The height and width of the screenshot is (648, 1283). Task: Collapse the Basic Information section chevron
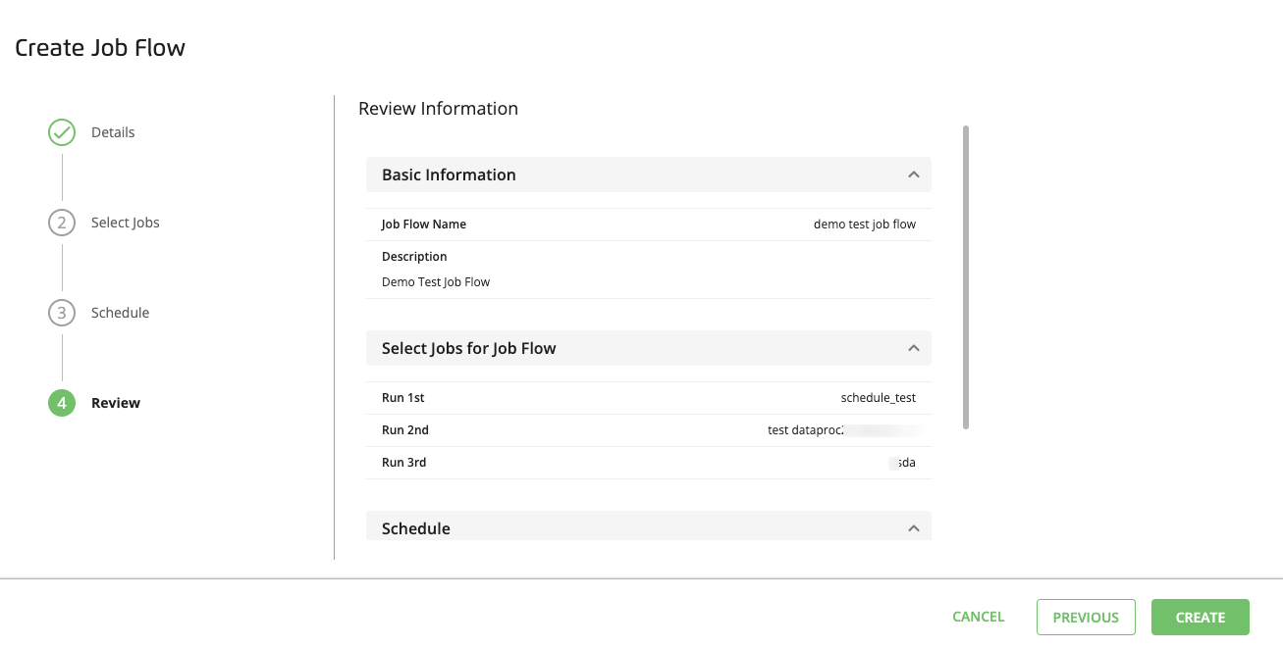point(913,174)
